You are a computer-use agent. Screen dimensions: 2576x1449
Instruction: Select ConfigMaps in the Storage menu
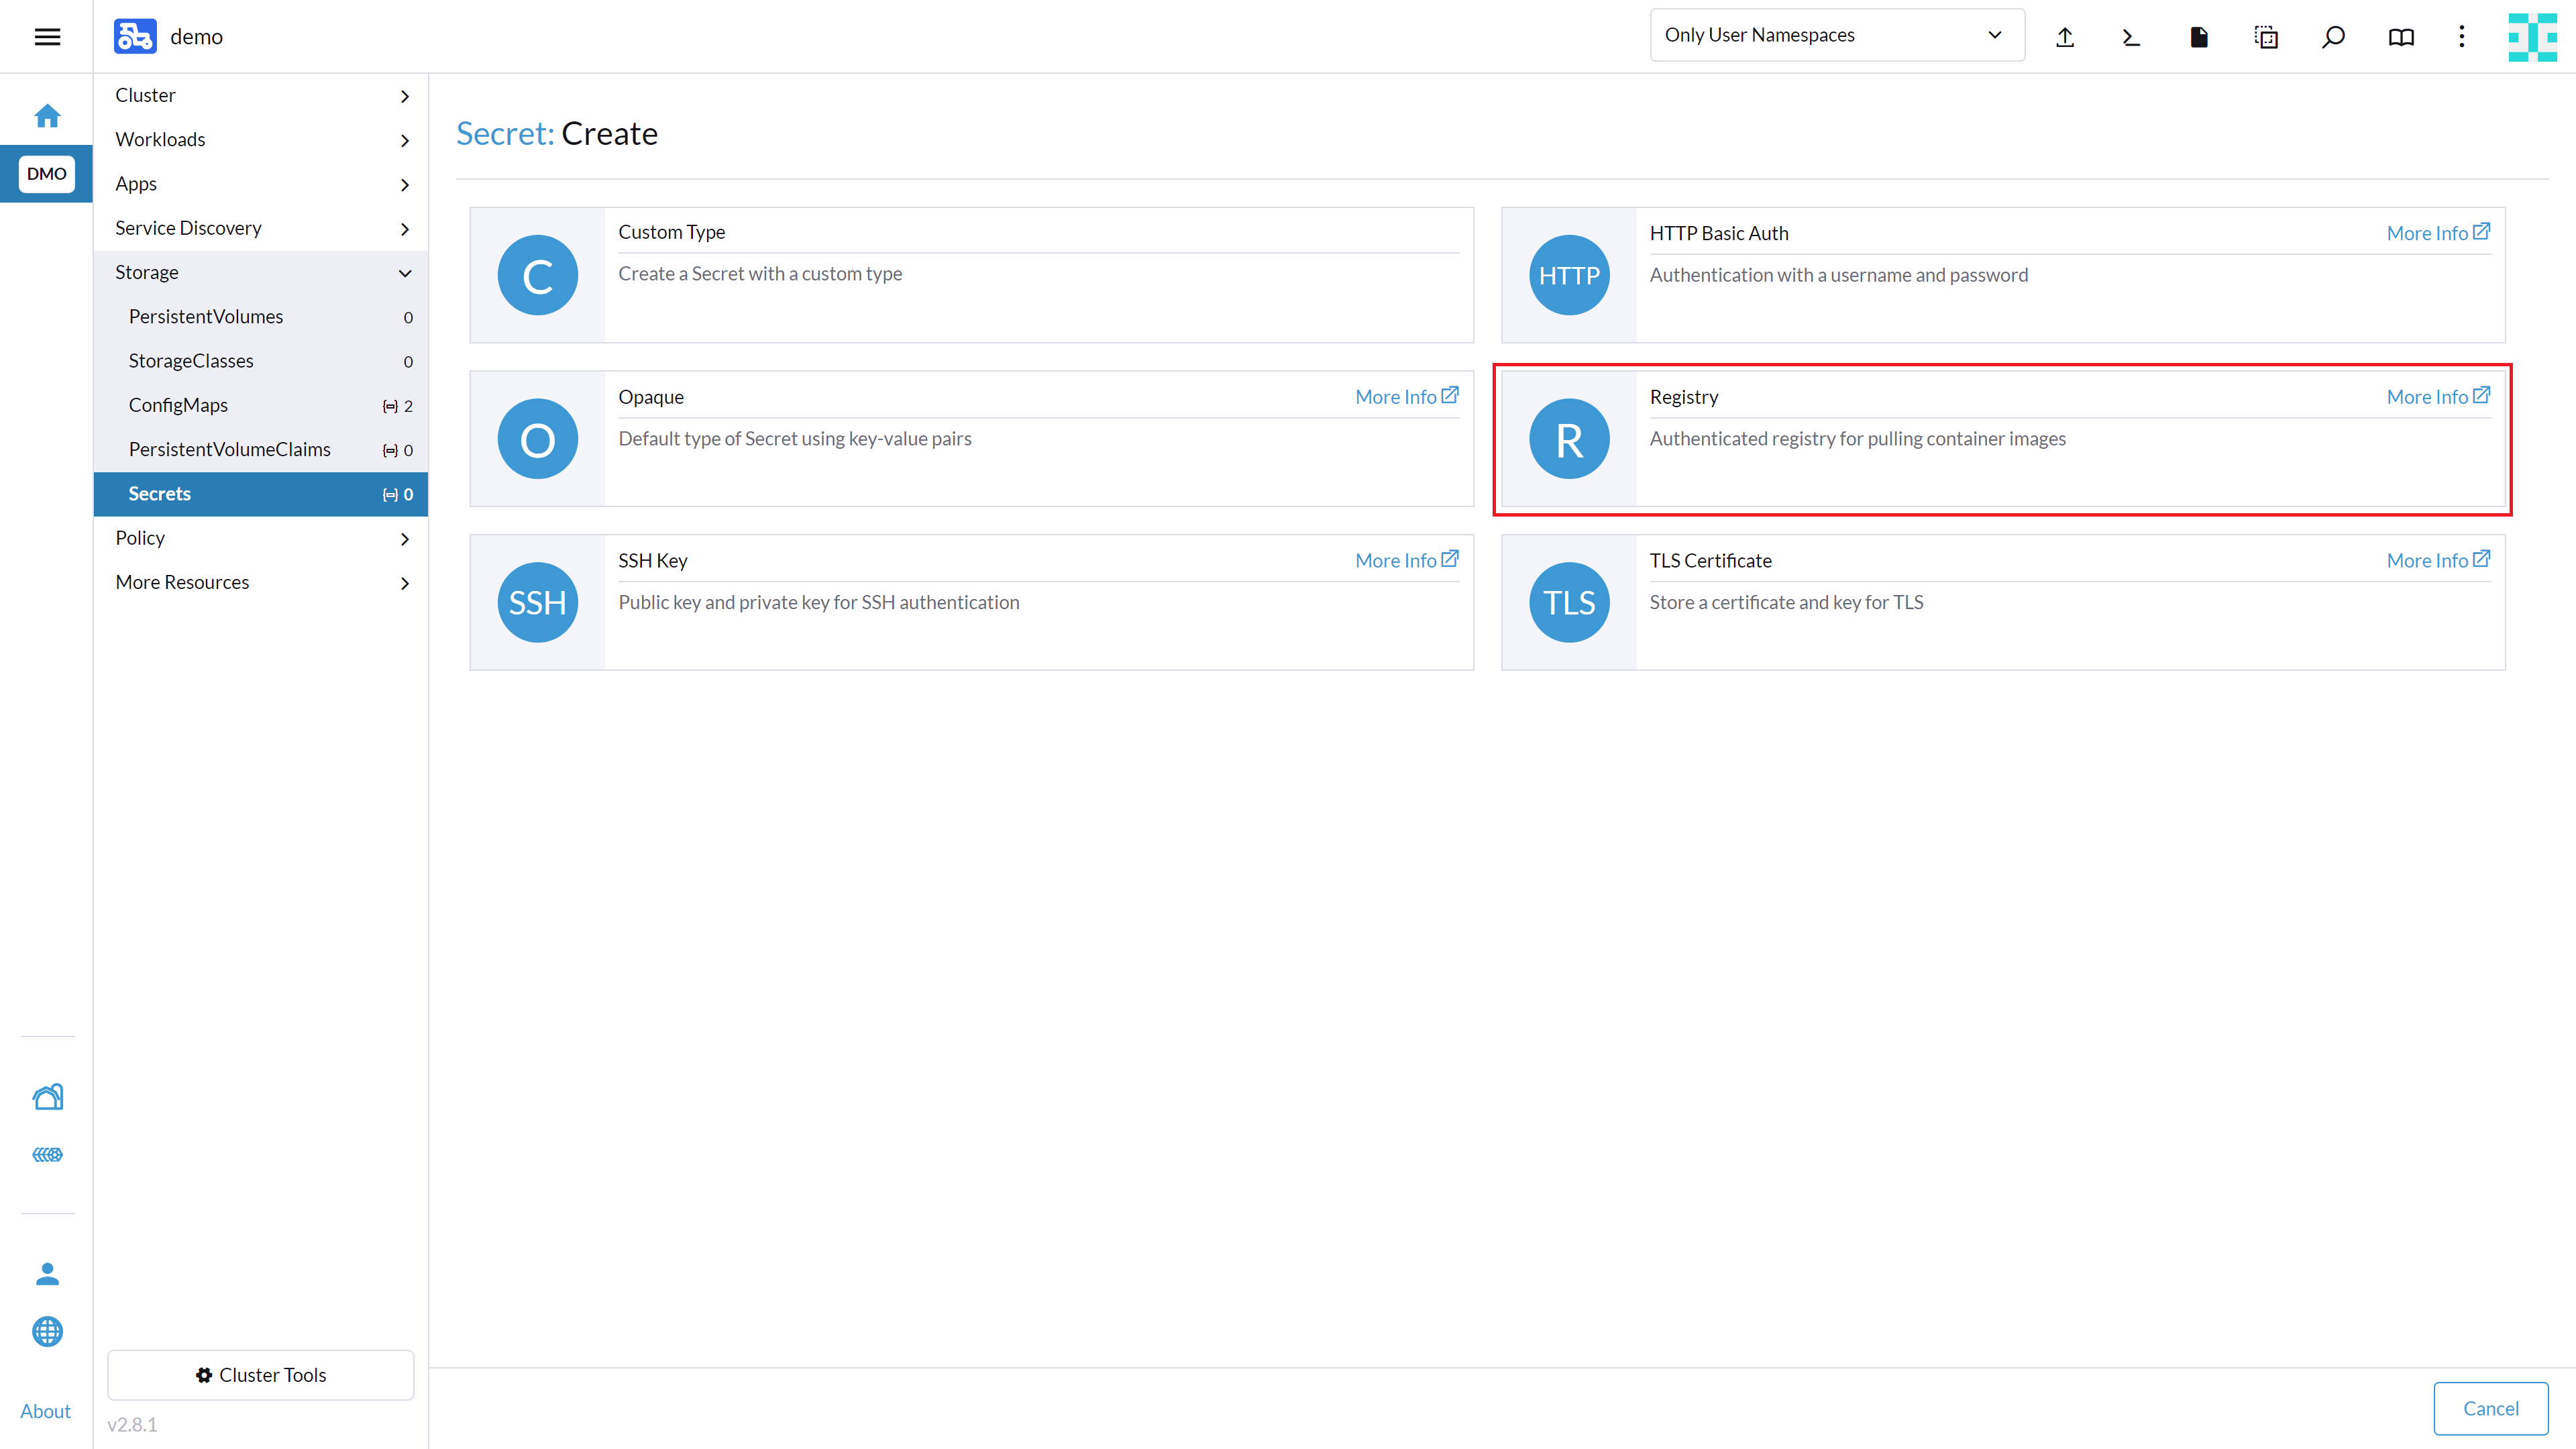(x=178, y=405)
